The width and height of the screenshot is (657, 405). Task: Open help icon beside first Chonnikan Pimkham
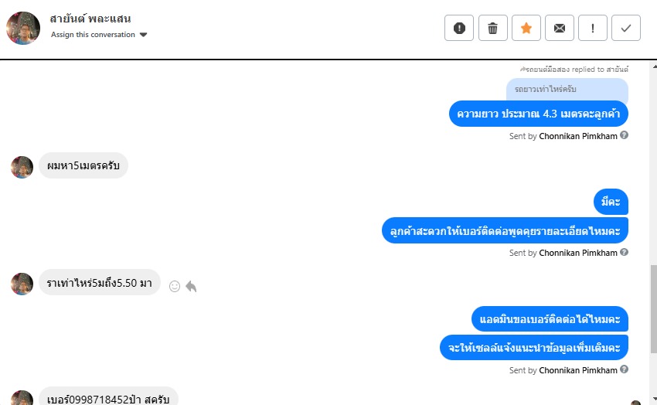pos(624,134)
